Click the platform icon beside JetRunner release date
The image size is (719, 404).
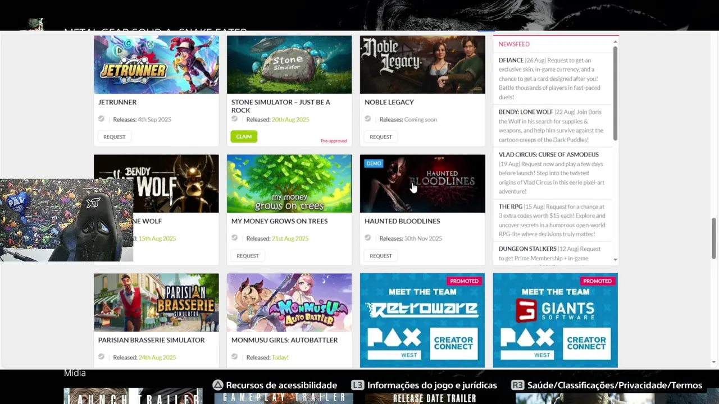click(x=101, y=119)
